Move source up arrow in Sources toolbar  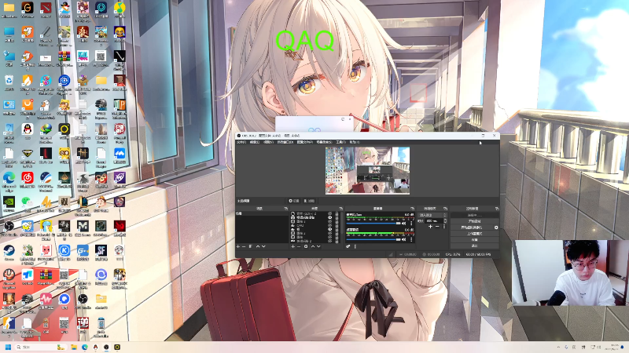[313, 246]
